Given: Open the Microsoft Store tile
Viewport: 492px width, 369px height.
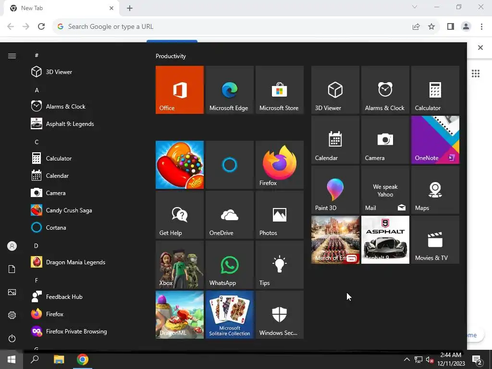Looking at the screenshot, I should click(x=279, y=90).
